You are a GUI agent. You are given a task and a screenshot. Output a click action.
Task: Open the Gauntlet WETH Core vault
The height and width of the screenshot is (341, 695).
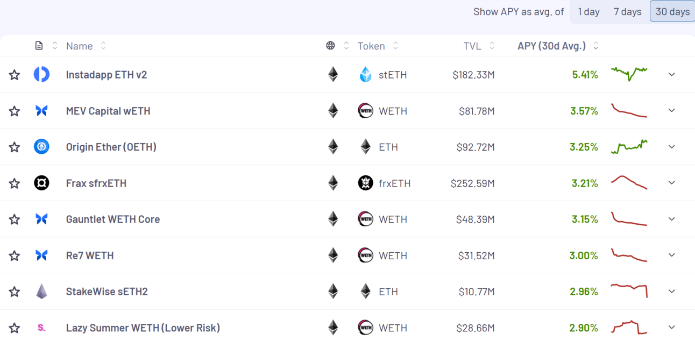pos(113,219)
